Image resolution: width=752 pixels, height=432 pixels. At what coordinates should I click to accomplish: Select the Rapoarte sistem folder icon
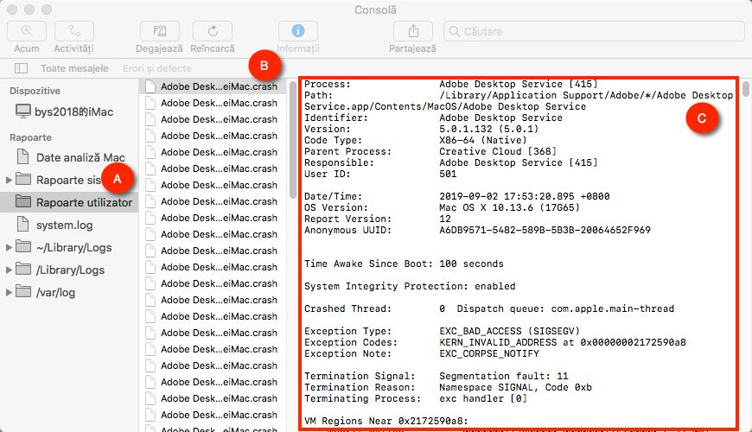coord(23,180)
